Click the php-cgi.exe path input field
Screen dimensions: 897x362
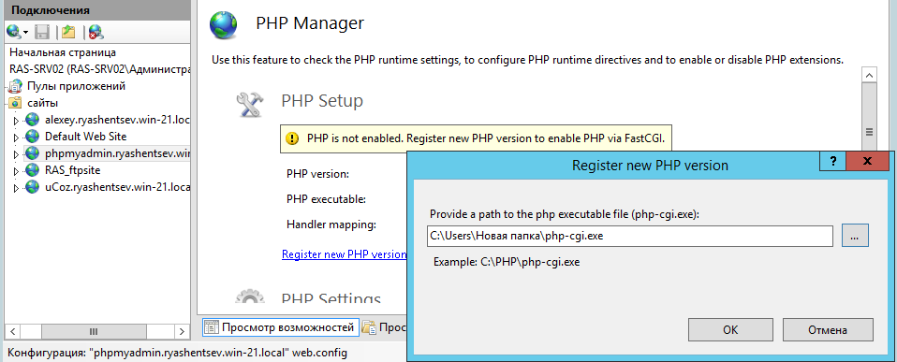630,236
